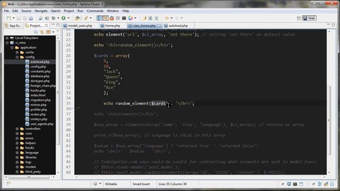Collapse the ci_intro project node
The width and height of the screenshot is (340, 191).
7,42
